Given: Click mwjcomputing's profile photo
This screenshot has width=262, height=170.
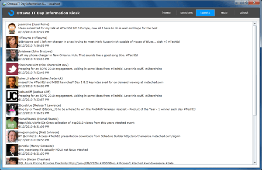Looking at the screenshot, I should pyautogui.click(x=12, y=137).
